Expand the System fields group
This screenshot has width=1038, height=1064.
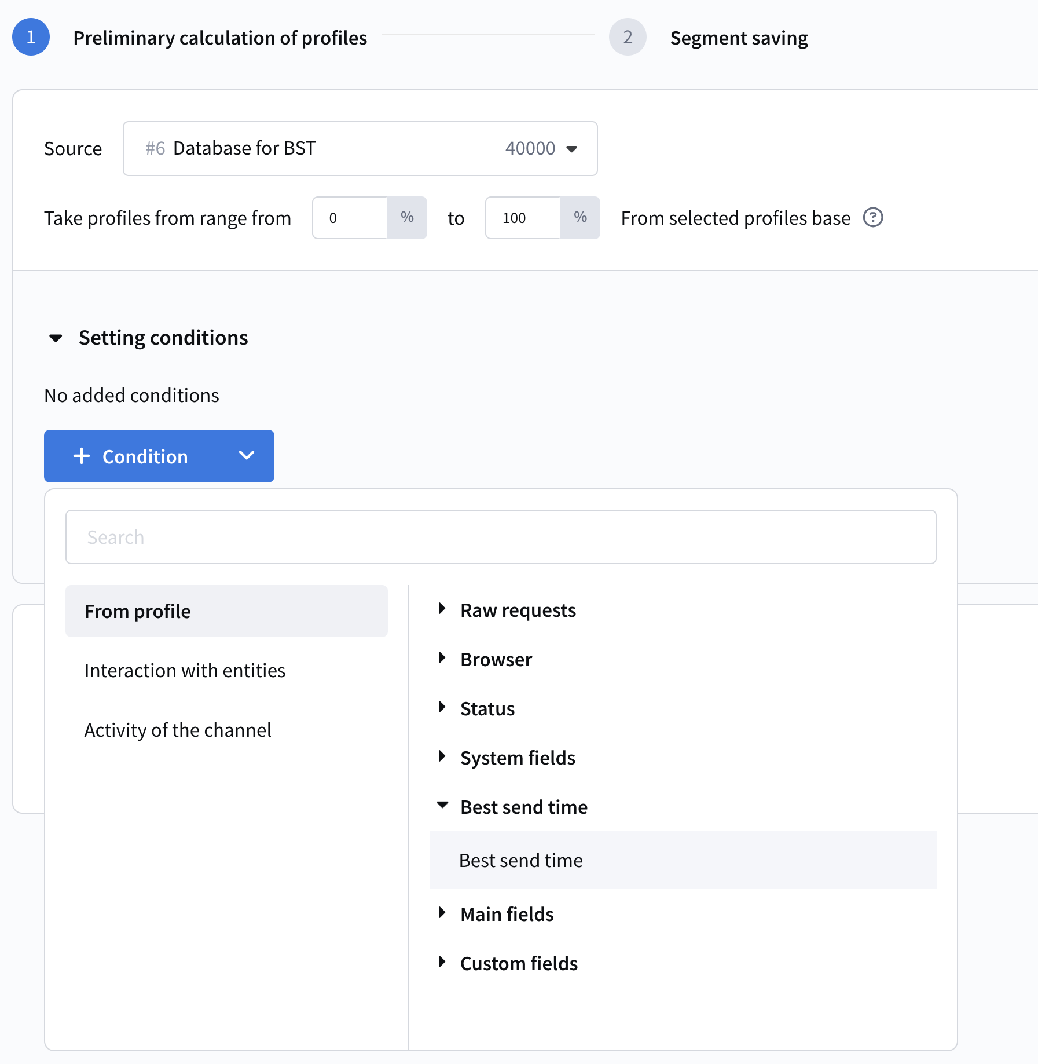[x=442, y=756]
